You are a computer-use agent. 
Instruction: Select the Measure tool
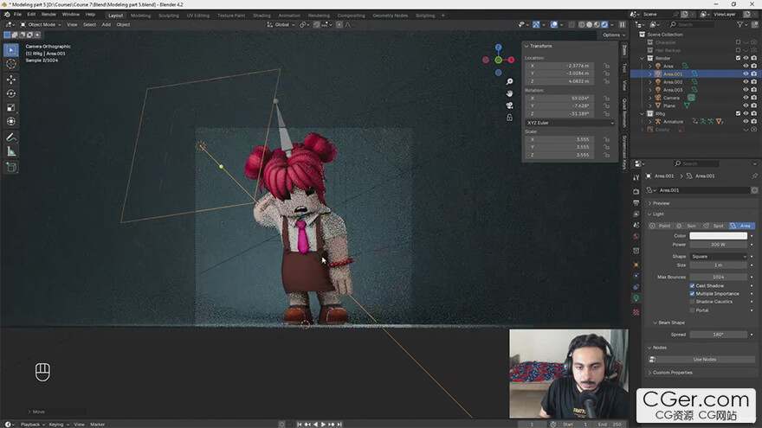[x=11, y=152]
